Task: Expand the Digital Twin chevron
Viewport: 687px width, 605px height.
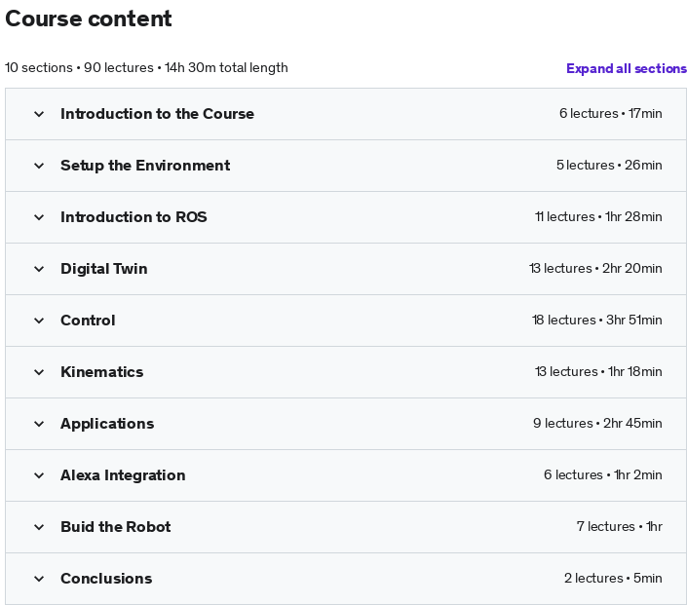Action: 39,270
